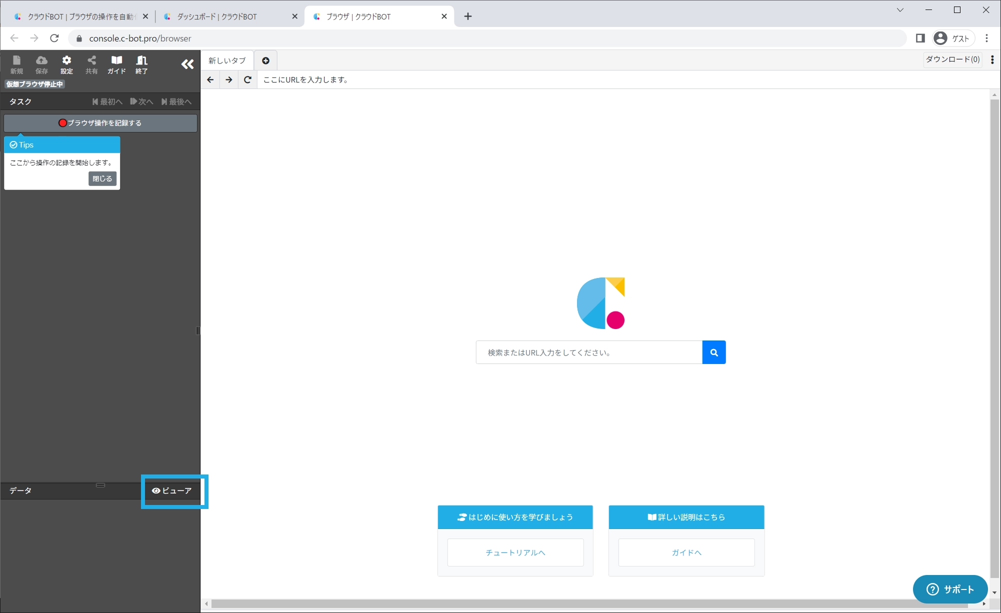Select the 新しいタブ virtual tab
The width and height of the screenshot is (1001, 613).
click(227, 60)
